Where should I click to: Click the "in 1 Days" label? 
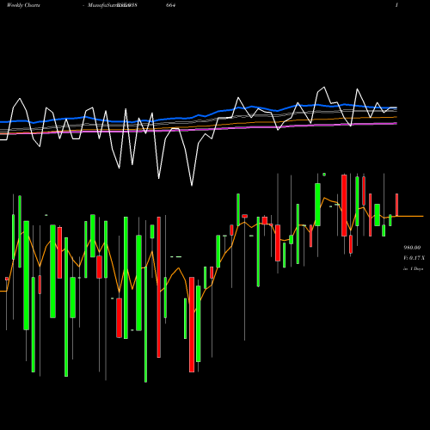(414, 269)
